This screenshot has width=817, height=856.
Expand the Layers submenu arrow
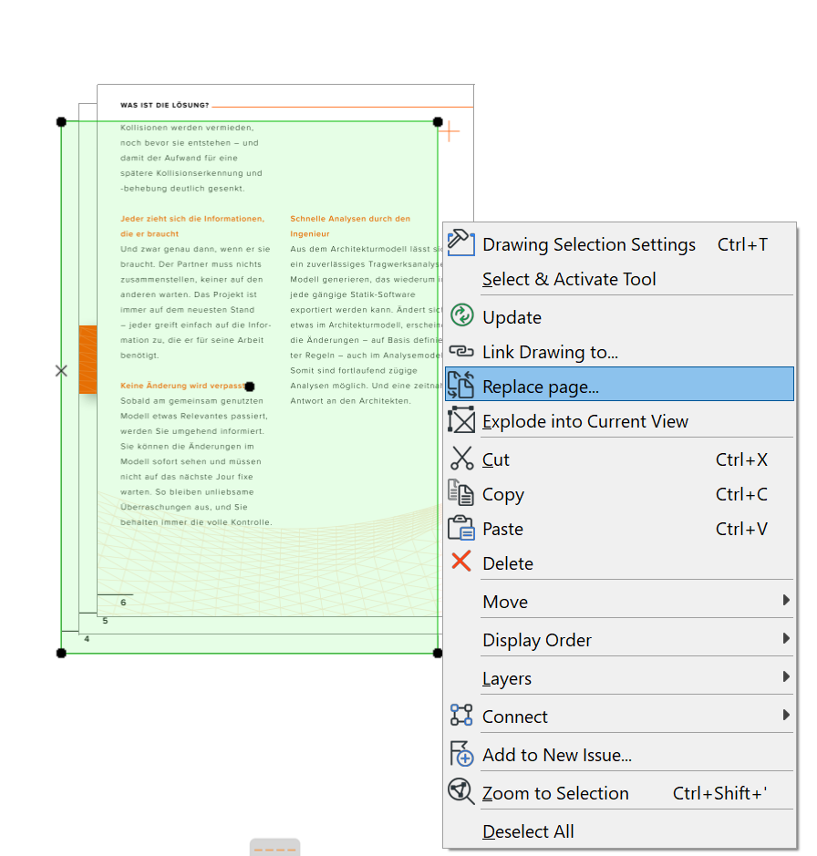786,676
